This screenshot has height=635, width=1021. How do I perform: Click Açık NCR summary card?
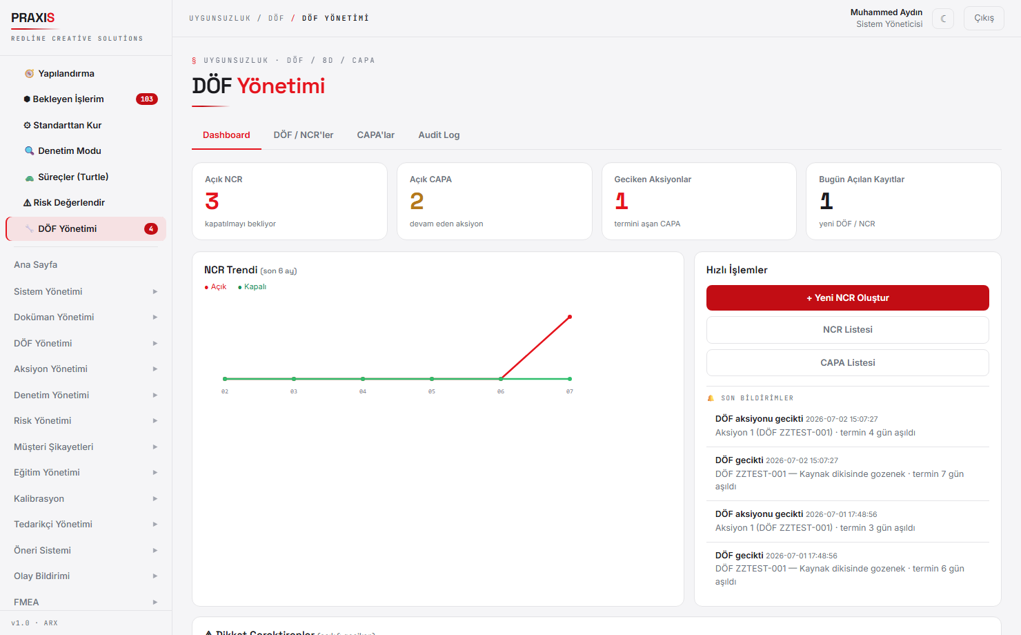click(290, 202)
